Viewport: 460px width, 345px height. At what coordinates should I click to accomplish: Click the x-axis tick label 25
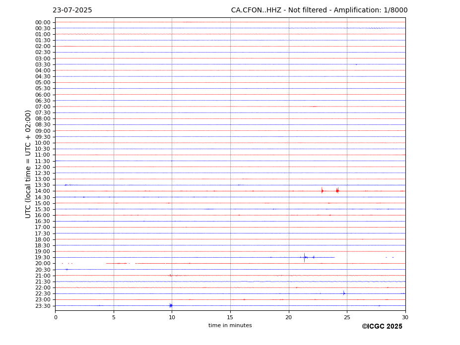point(347,317)
